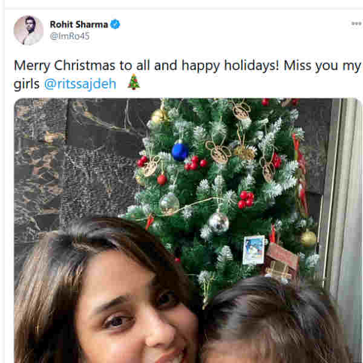
Task: Click the blue verified badge
Action: 115,24
